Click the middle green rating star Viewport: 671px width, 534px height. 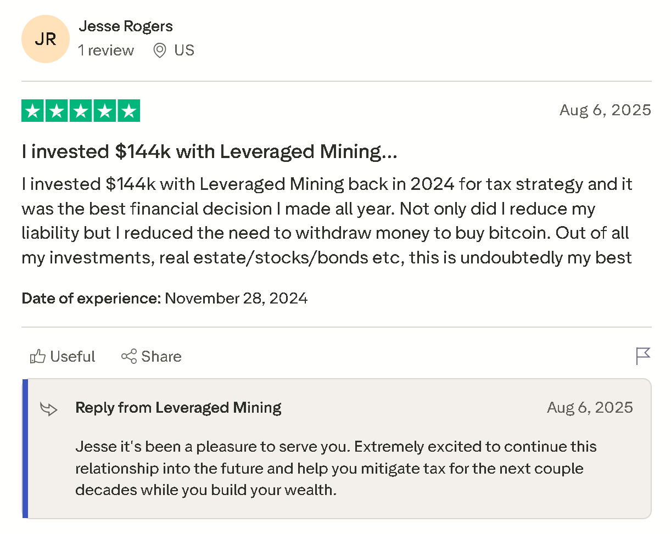pyautogui.click(x=81, y=111)
